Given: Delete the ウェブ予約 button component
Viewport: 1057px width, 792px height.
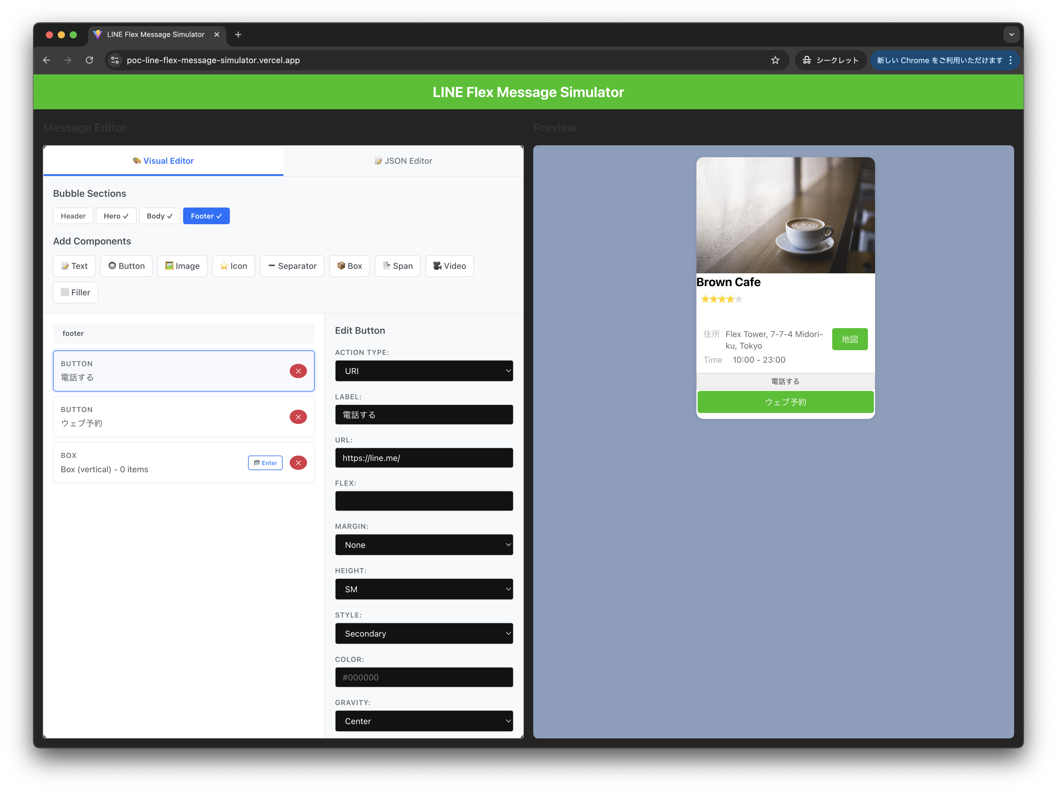Looking at the screenshot, I should [x=298, y=416].
